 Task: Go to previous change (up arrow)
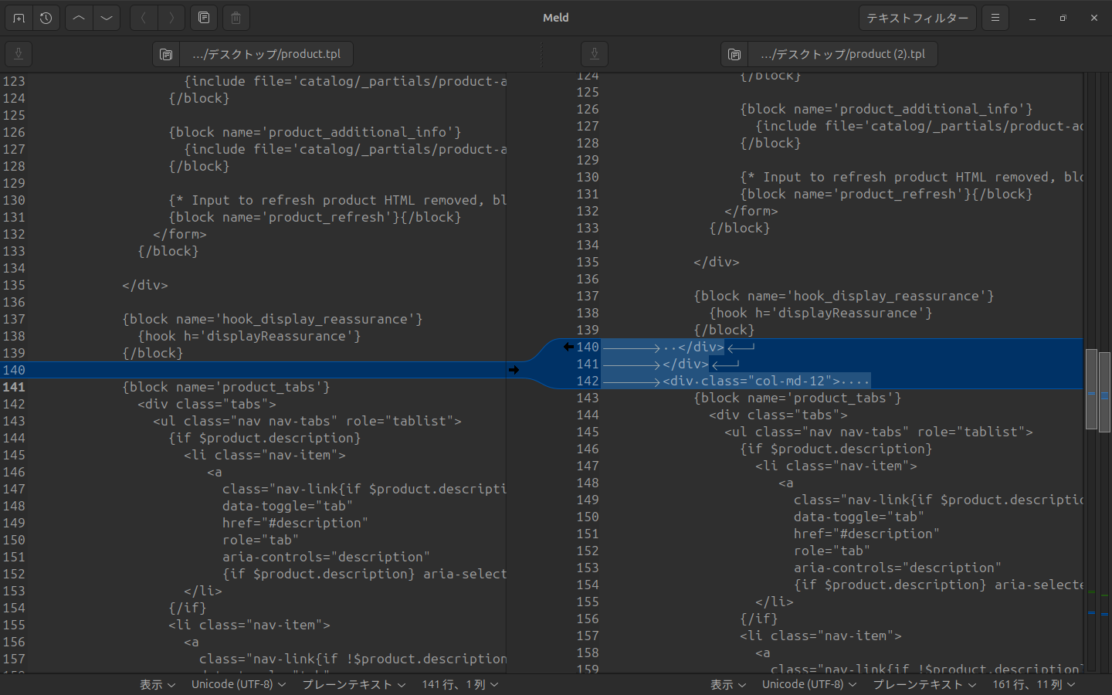79,18
